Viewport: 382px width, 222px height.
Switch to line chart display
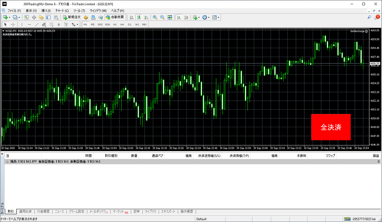coord(146,17)
